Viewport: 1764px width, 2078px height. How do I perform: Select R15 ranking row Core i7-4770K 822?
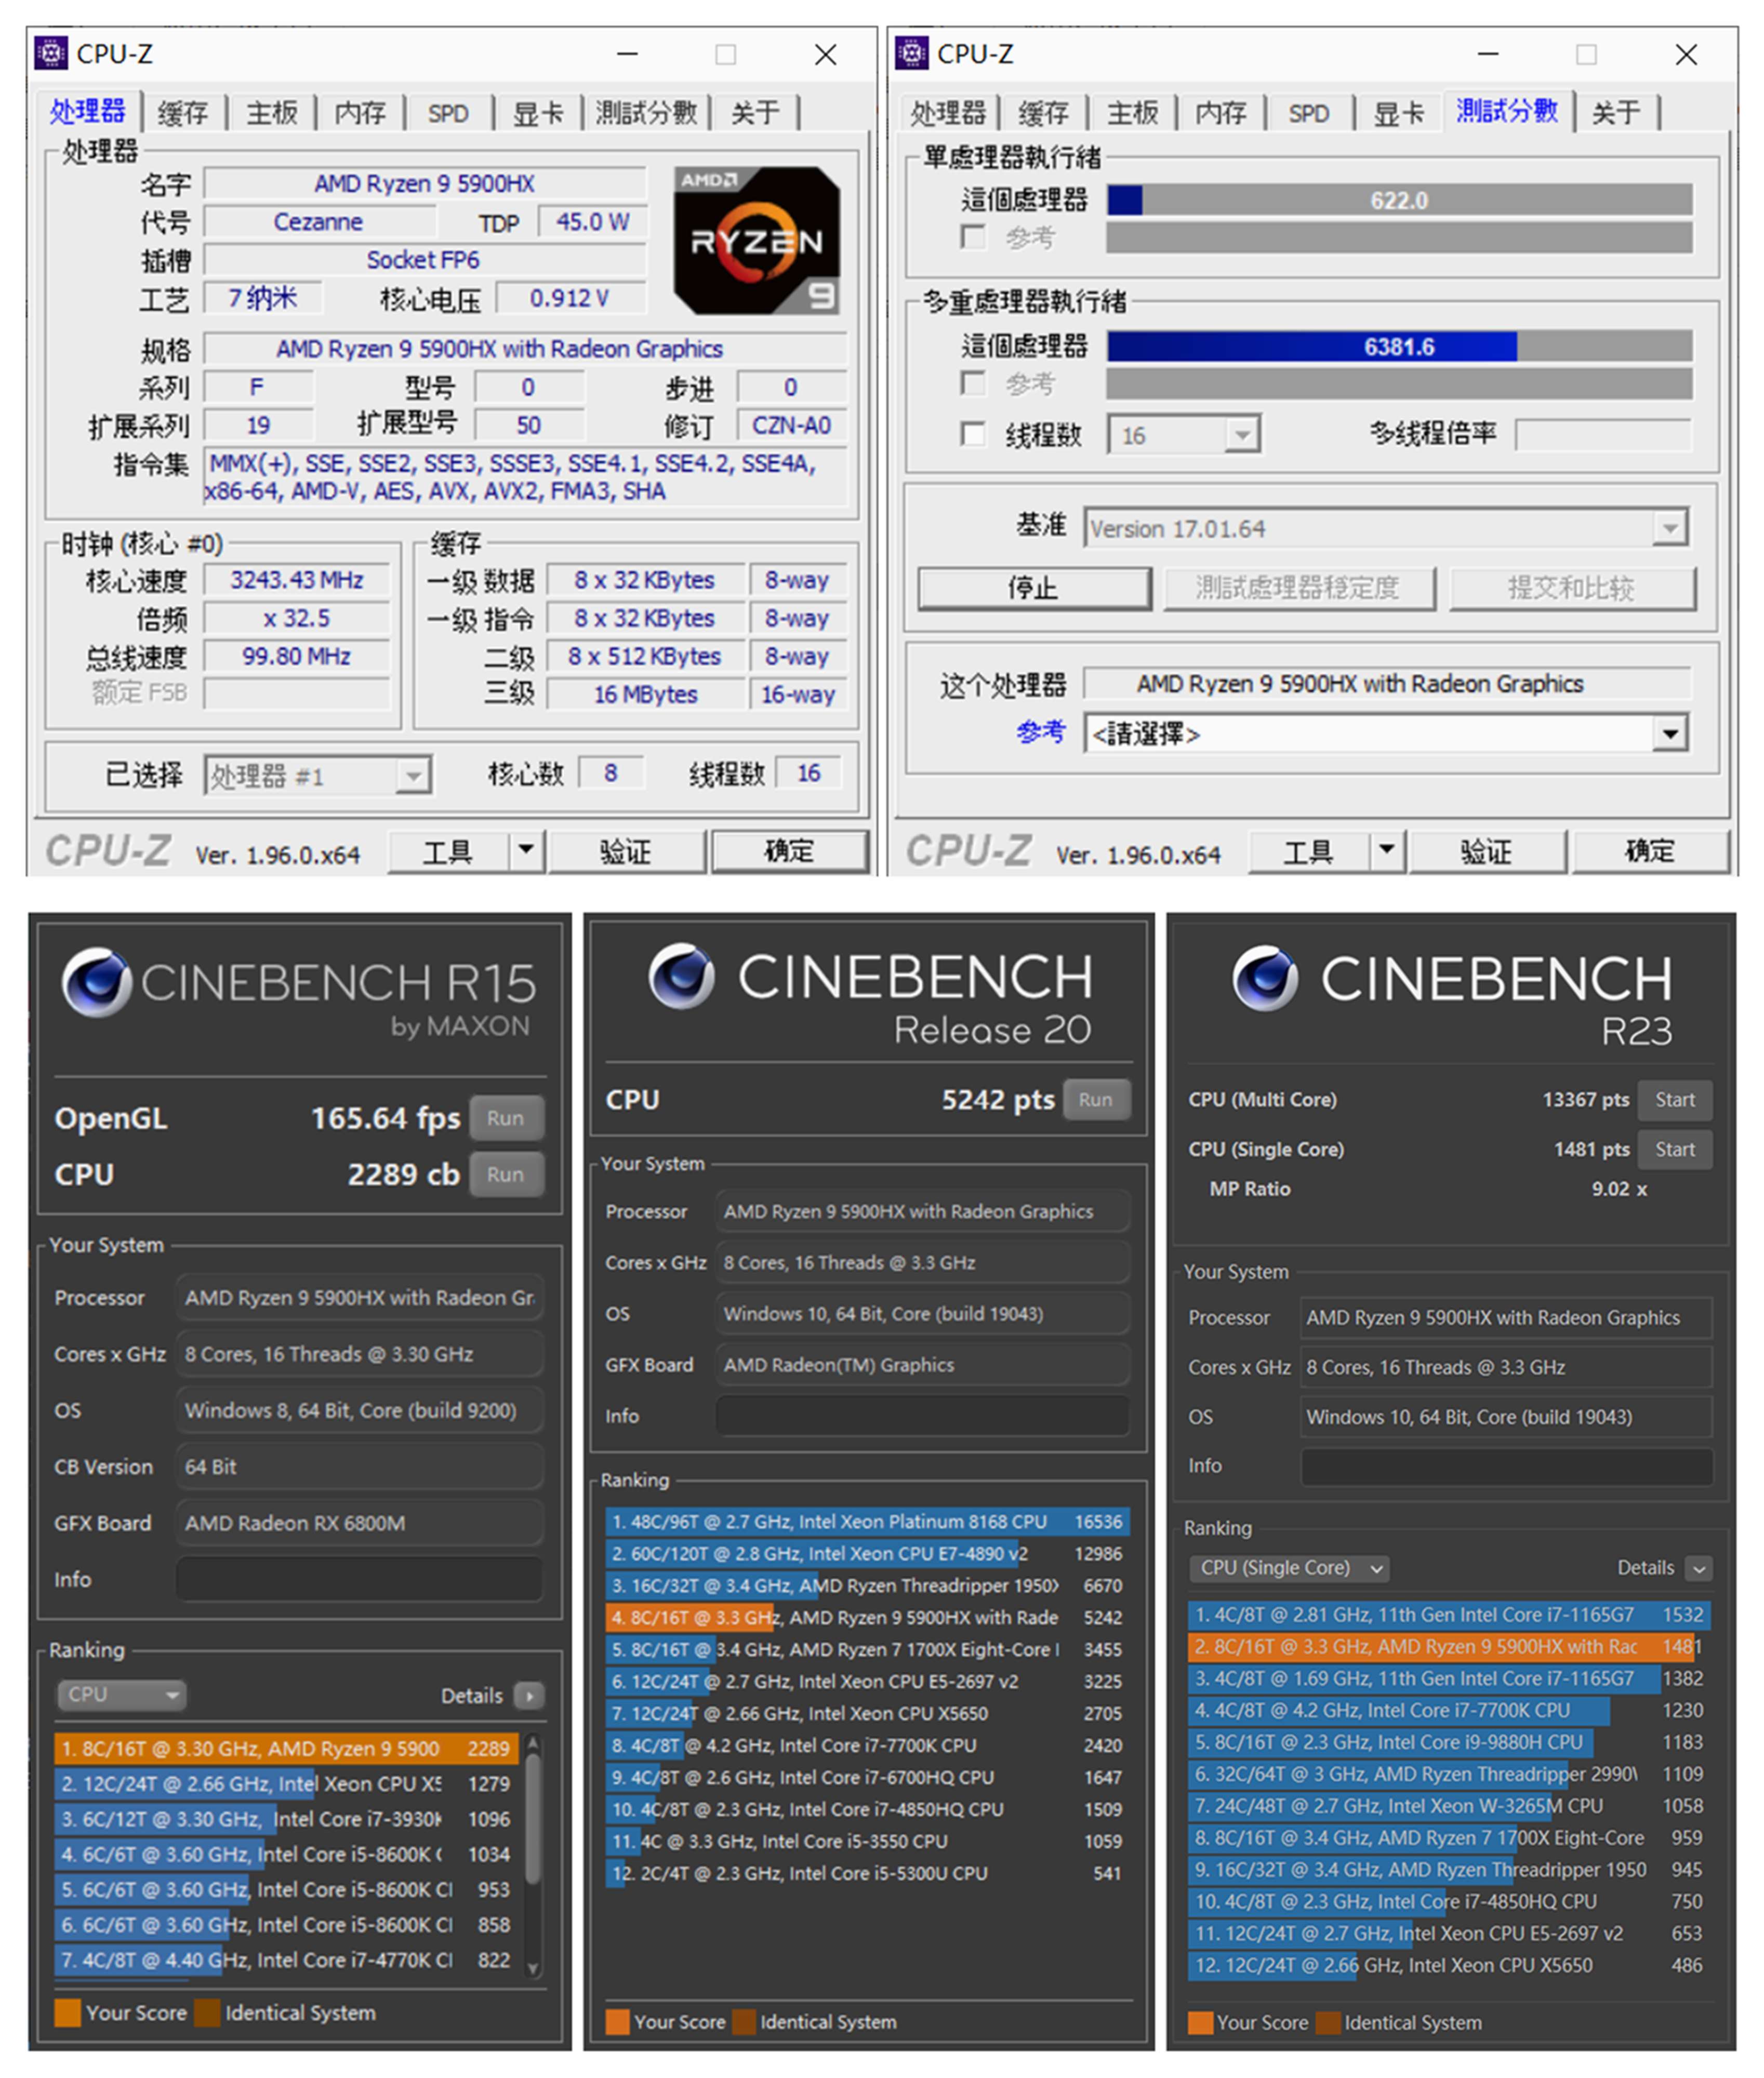pyautogui.click(x=286, y=1960)
